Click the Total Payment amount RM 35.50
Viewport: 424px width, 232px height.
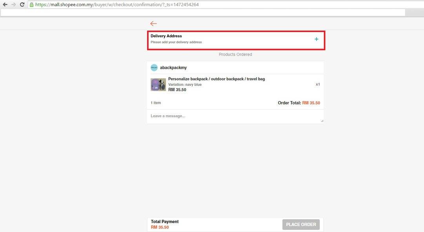[x=160, y=227]
